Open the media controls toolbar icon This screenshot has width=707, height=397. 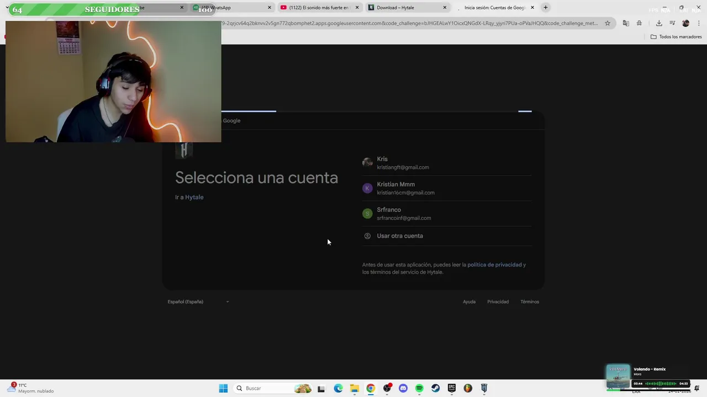pyautogui.click(x=672, y=23)
